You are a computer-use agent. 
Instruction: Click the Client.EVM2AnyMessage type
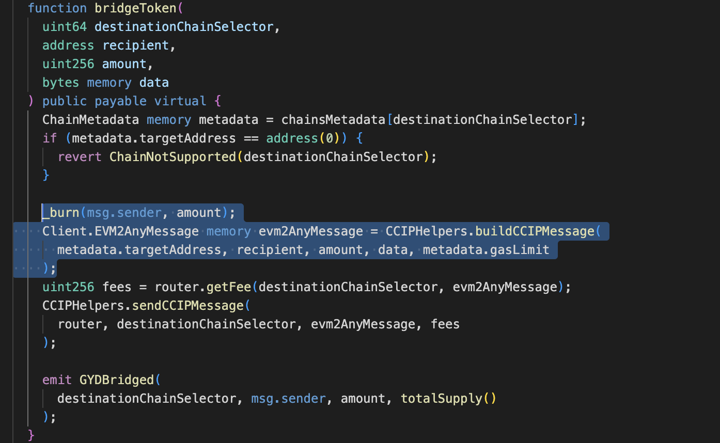pyautogui.click(x=120, y=231)
